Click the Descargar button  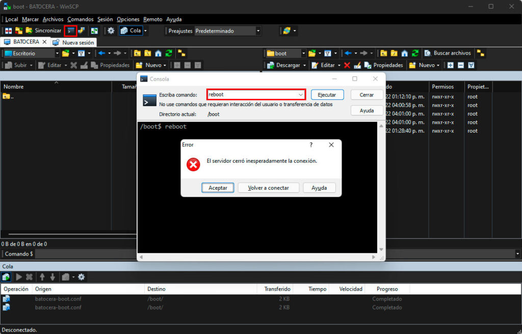[x=283, y=65]
